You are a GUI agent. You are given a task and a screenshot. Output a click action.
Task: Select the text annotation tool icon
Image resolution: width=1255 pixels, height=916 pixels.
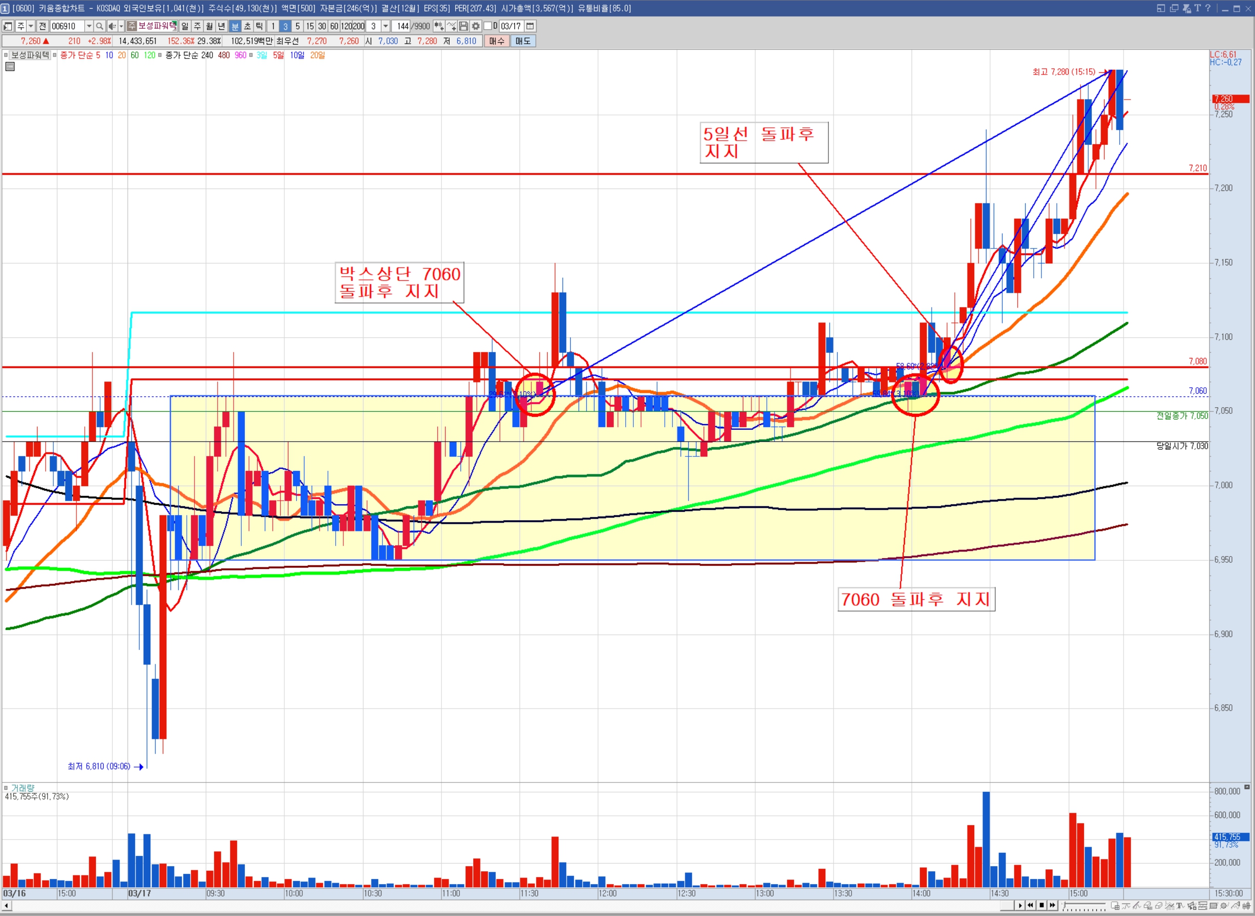point(1180,905)
